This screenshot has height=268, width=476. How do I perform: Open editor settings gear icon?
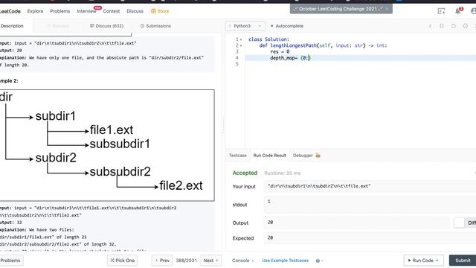[x=466, y=26]
